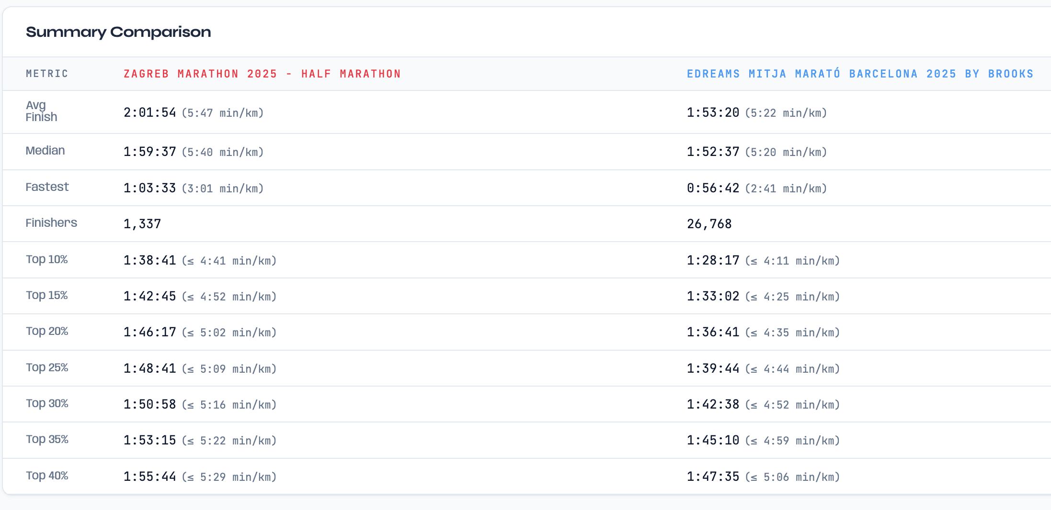Click the eDreams Mitja Marató Barcelona 2025 header
Image resolution: width=1051 pixels, height=510 pixels.
pos(860,74)
